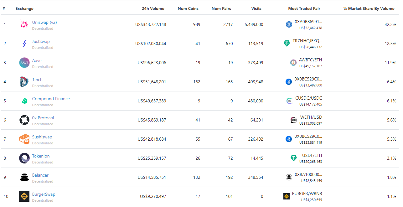Click the CUSDC coin icon
403x207 pixels.
click(x=289, y=101)
